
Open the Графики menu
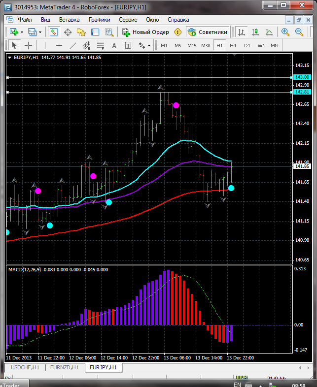coord(100,20)
